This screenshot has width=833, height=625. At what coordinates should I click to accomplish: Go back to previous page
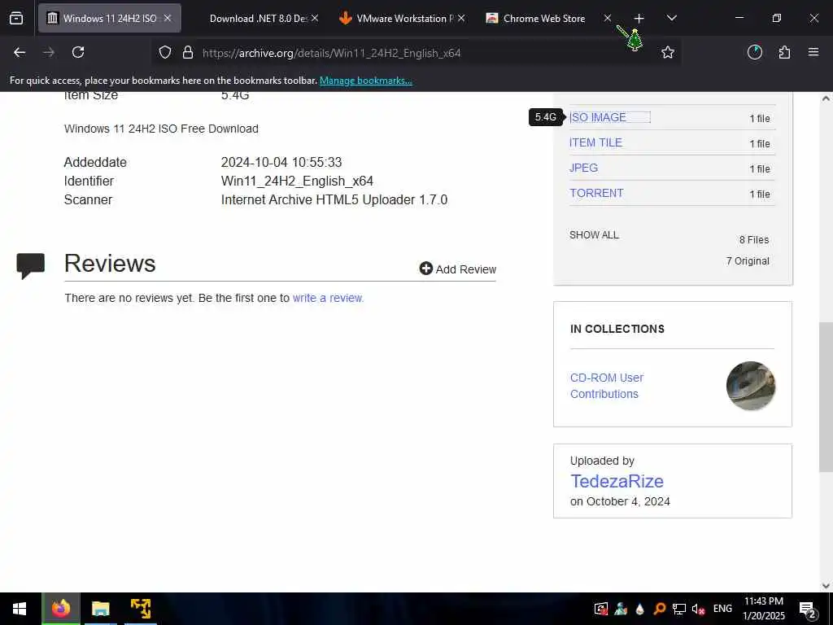point(20,52)
